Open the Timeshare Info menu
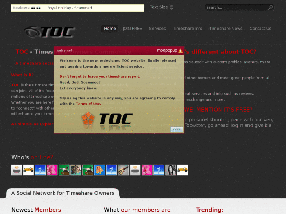The width and height of the screenshot is (286, 214). click(x=188, y=29)
